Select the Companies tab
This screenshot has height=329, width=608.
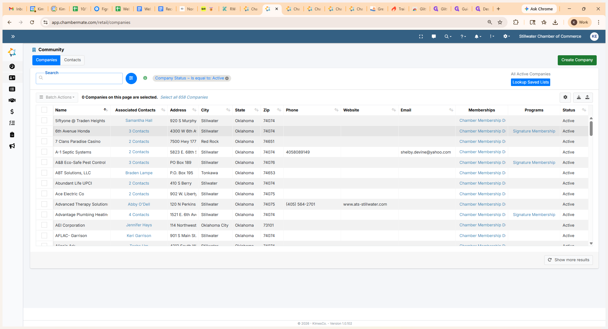point(46,60)
